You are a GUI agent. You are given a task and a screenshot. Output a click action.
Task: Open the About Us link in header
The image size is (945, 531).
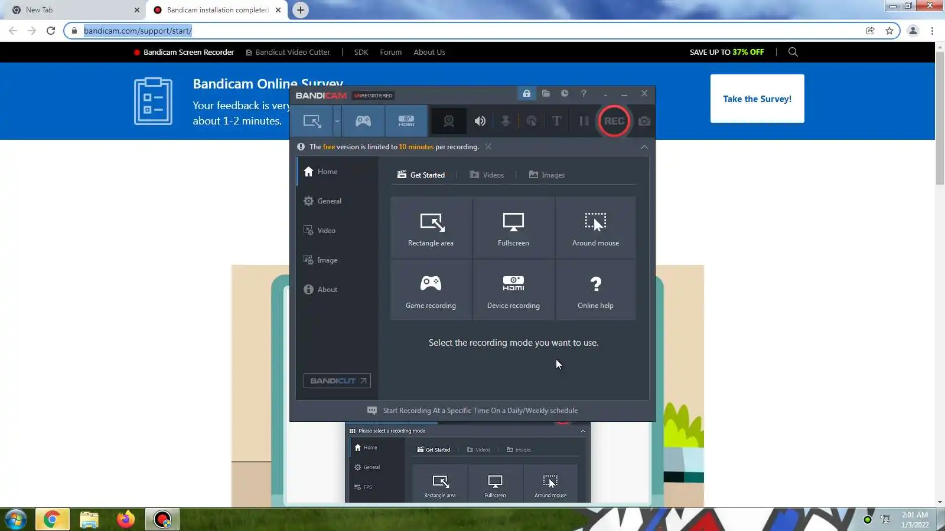tap(429, 53)
